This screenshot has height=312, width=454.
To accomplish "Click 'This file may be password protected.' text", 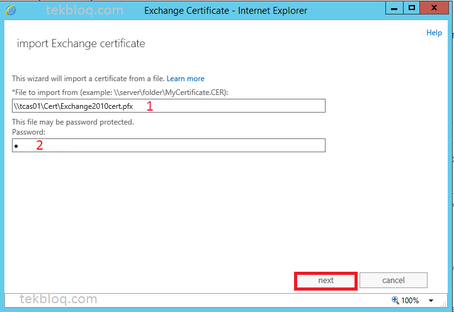I will tap(73, 122).
